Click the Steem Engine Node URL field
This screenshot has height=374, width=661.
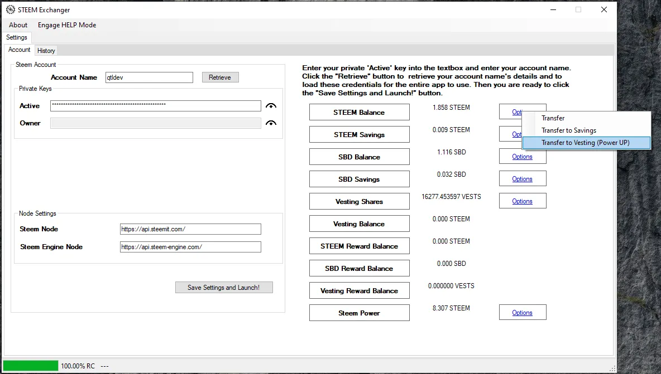tap(190, 247)
